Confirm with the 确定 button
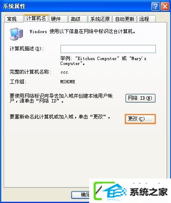Image resolution: width=171 pixels, height=203 pixels. tap(81, 195)
